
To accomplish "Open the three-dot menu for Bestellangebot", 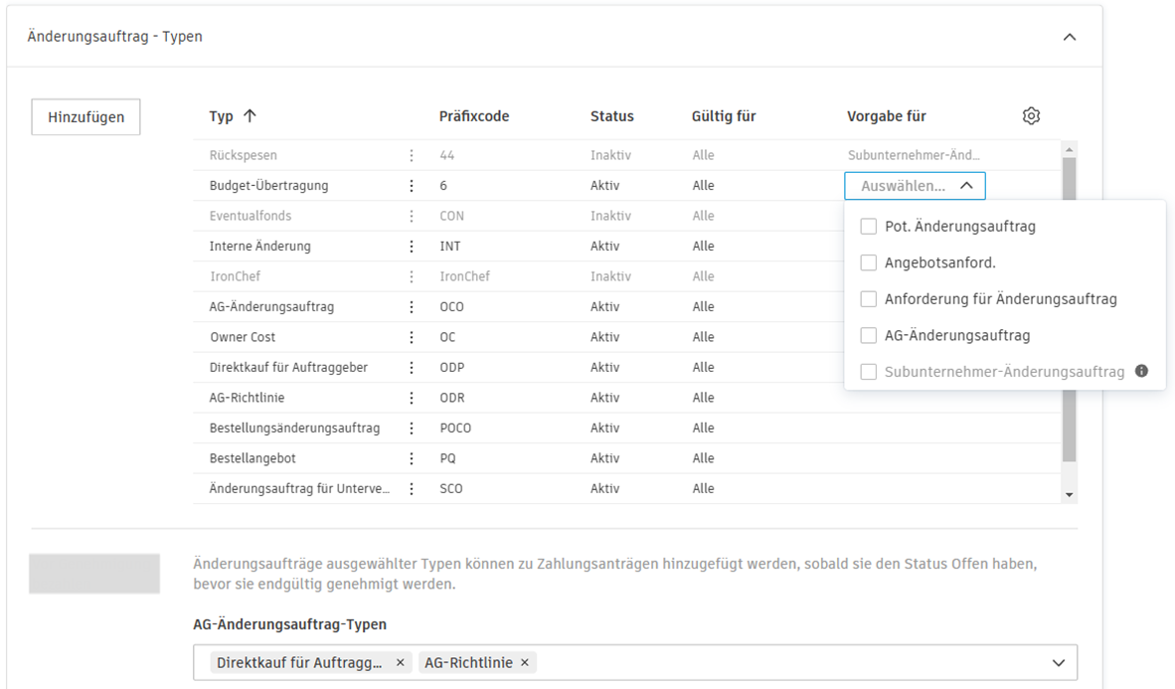I will click(x=411, y=457).
